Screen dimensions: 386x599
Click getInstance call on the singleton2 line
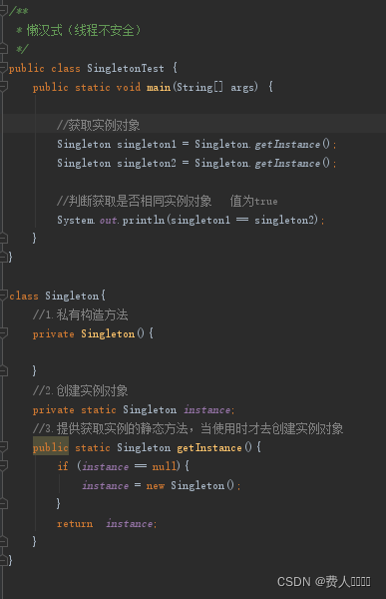pyautogui.click(x=287, y=163)
